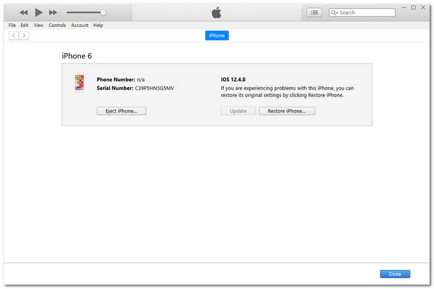The width and height of the screenshot is (434, 289).
Task: Click the Eject iPhone button
Action: pos(122,111)
